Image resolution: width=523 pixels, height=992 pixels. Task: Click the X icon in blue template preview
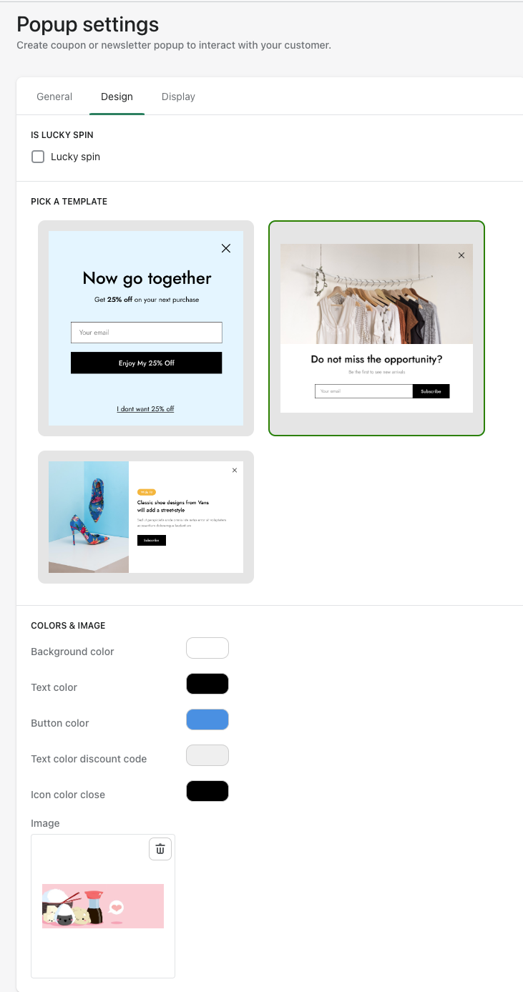[226, 248]
